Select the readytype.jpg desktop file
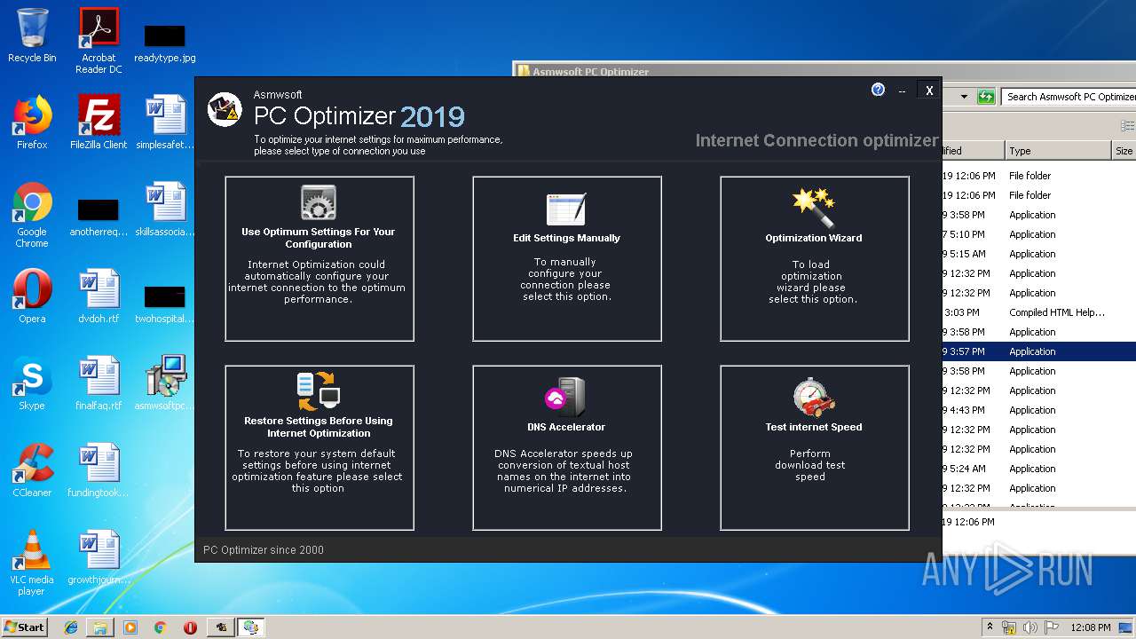 [165, 43]
